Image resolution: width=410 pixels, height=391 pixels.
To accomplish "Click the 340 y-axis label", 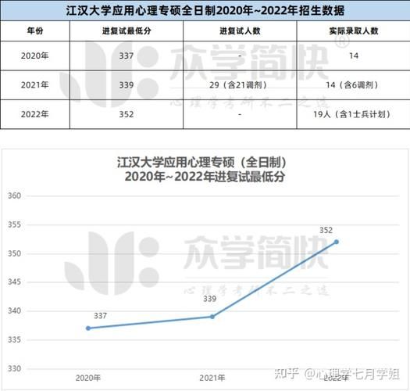I will pos(14,311).
